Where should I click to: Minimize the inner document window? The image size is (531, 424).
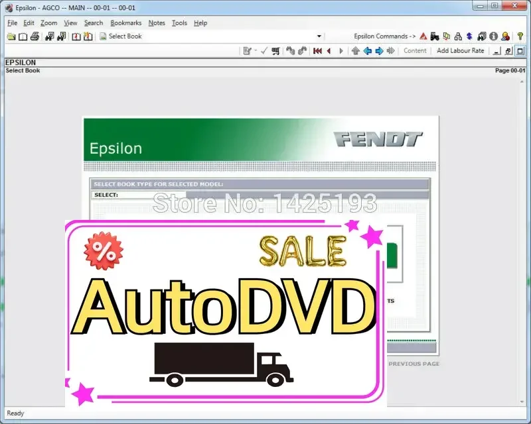(496, 51)
